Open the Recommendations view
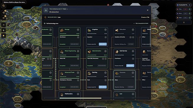This screenshot has width=193, height=108. click(141, 23)
